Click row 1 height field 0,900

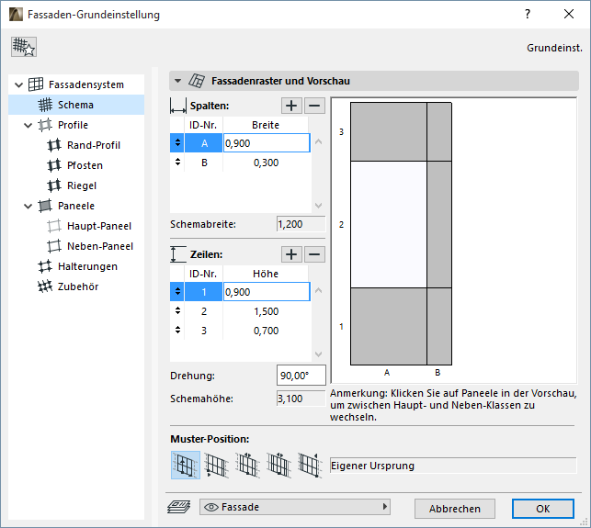(267, 292)
